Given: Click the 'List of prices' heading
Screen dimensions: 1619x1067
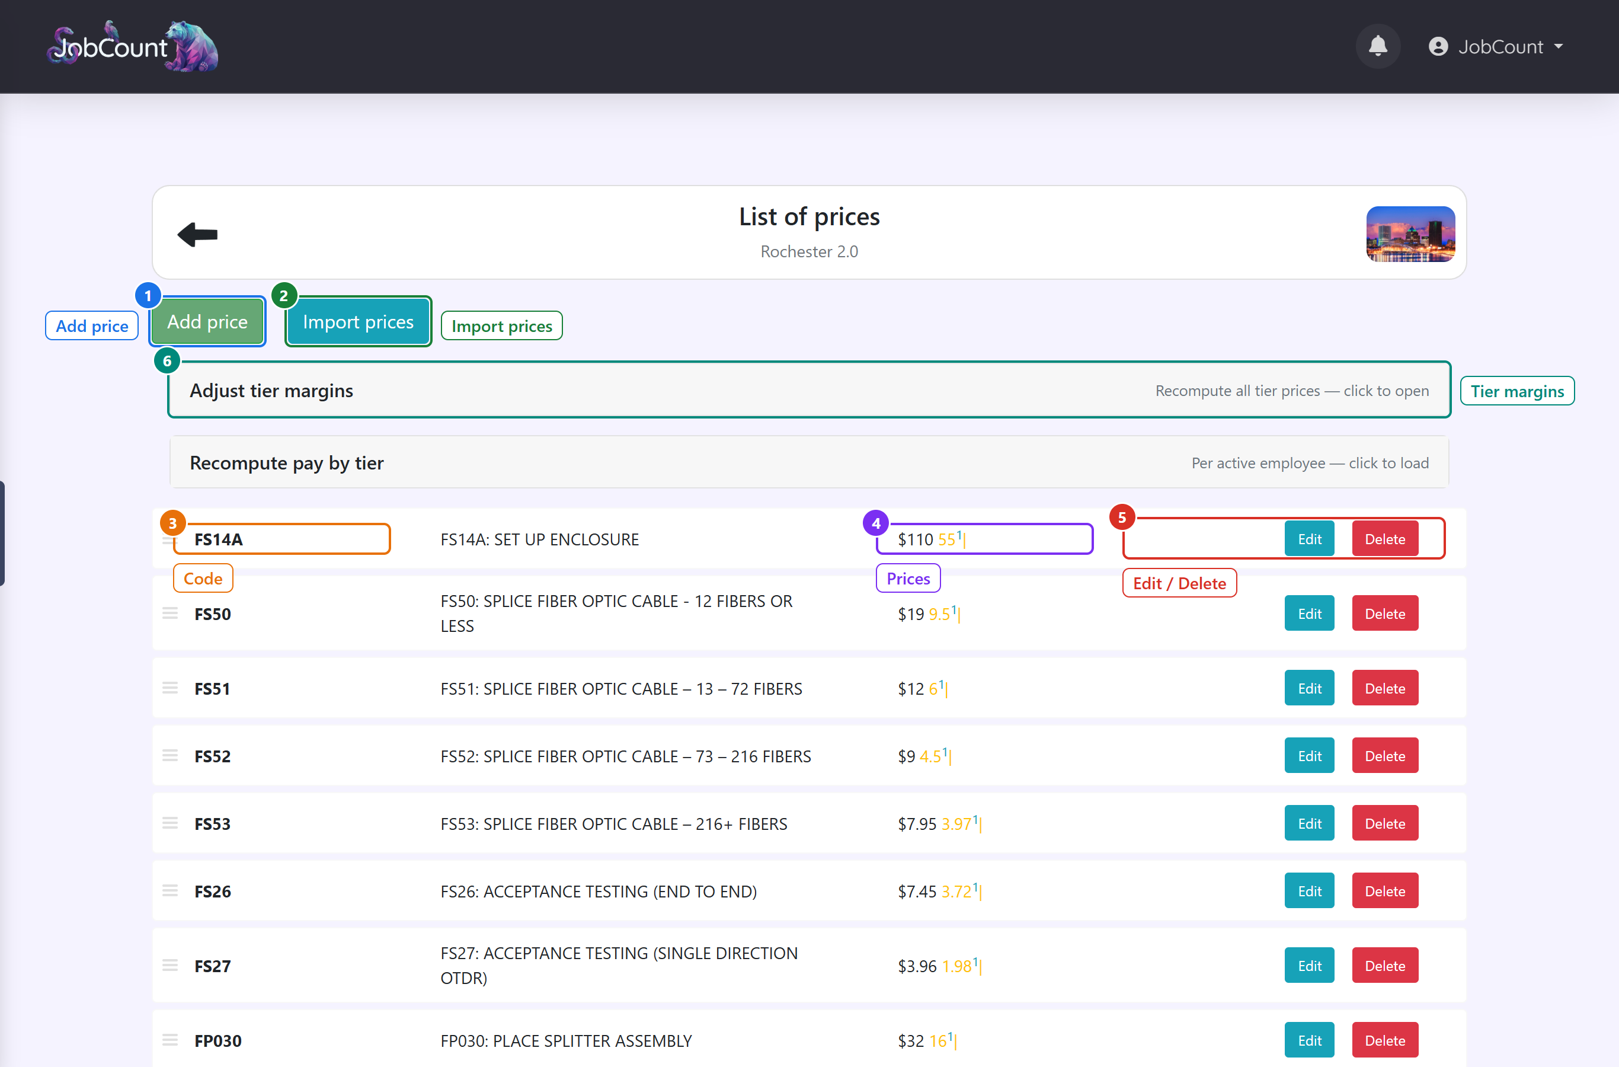Looking at the screenshot, I should tap(809, 216).
